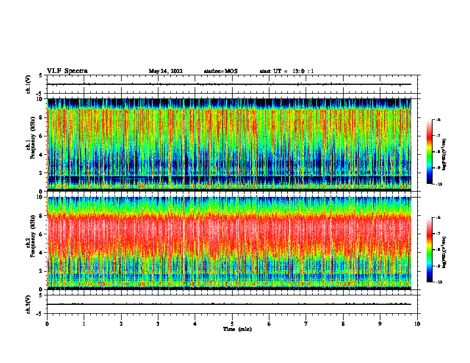This screenshot has height=363, width=470.
Task: Select the date "May 24, 2022"
Action: click(x=166, y=71)
